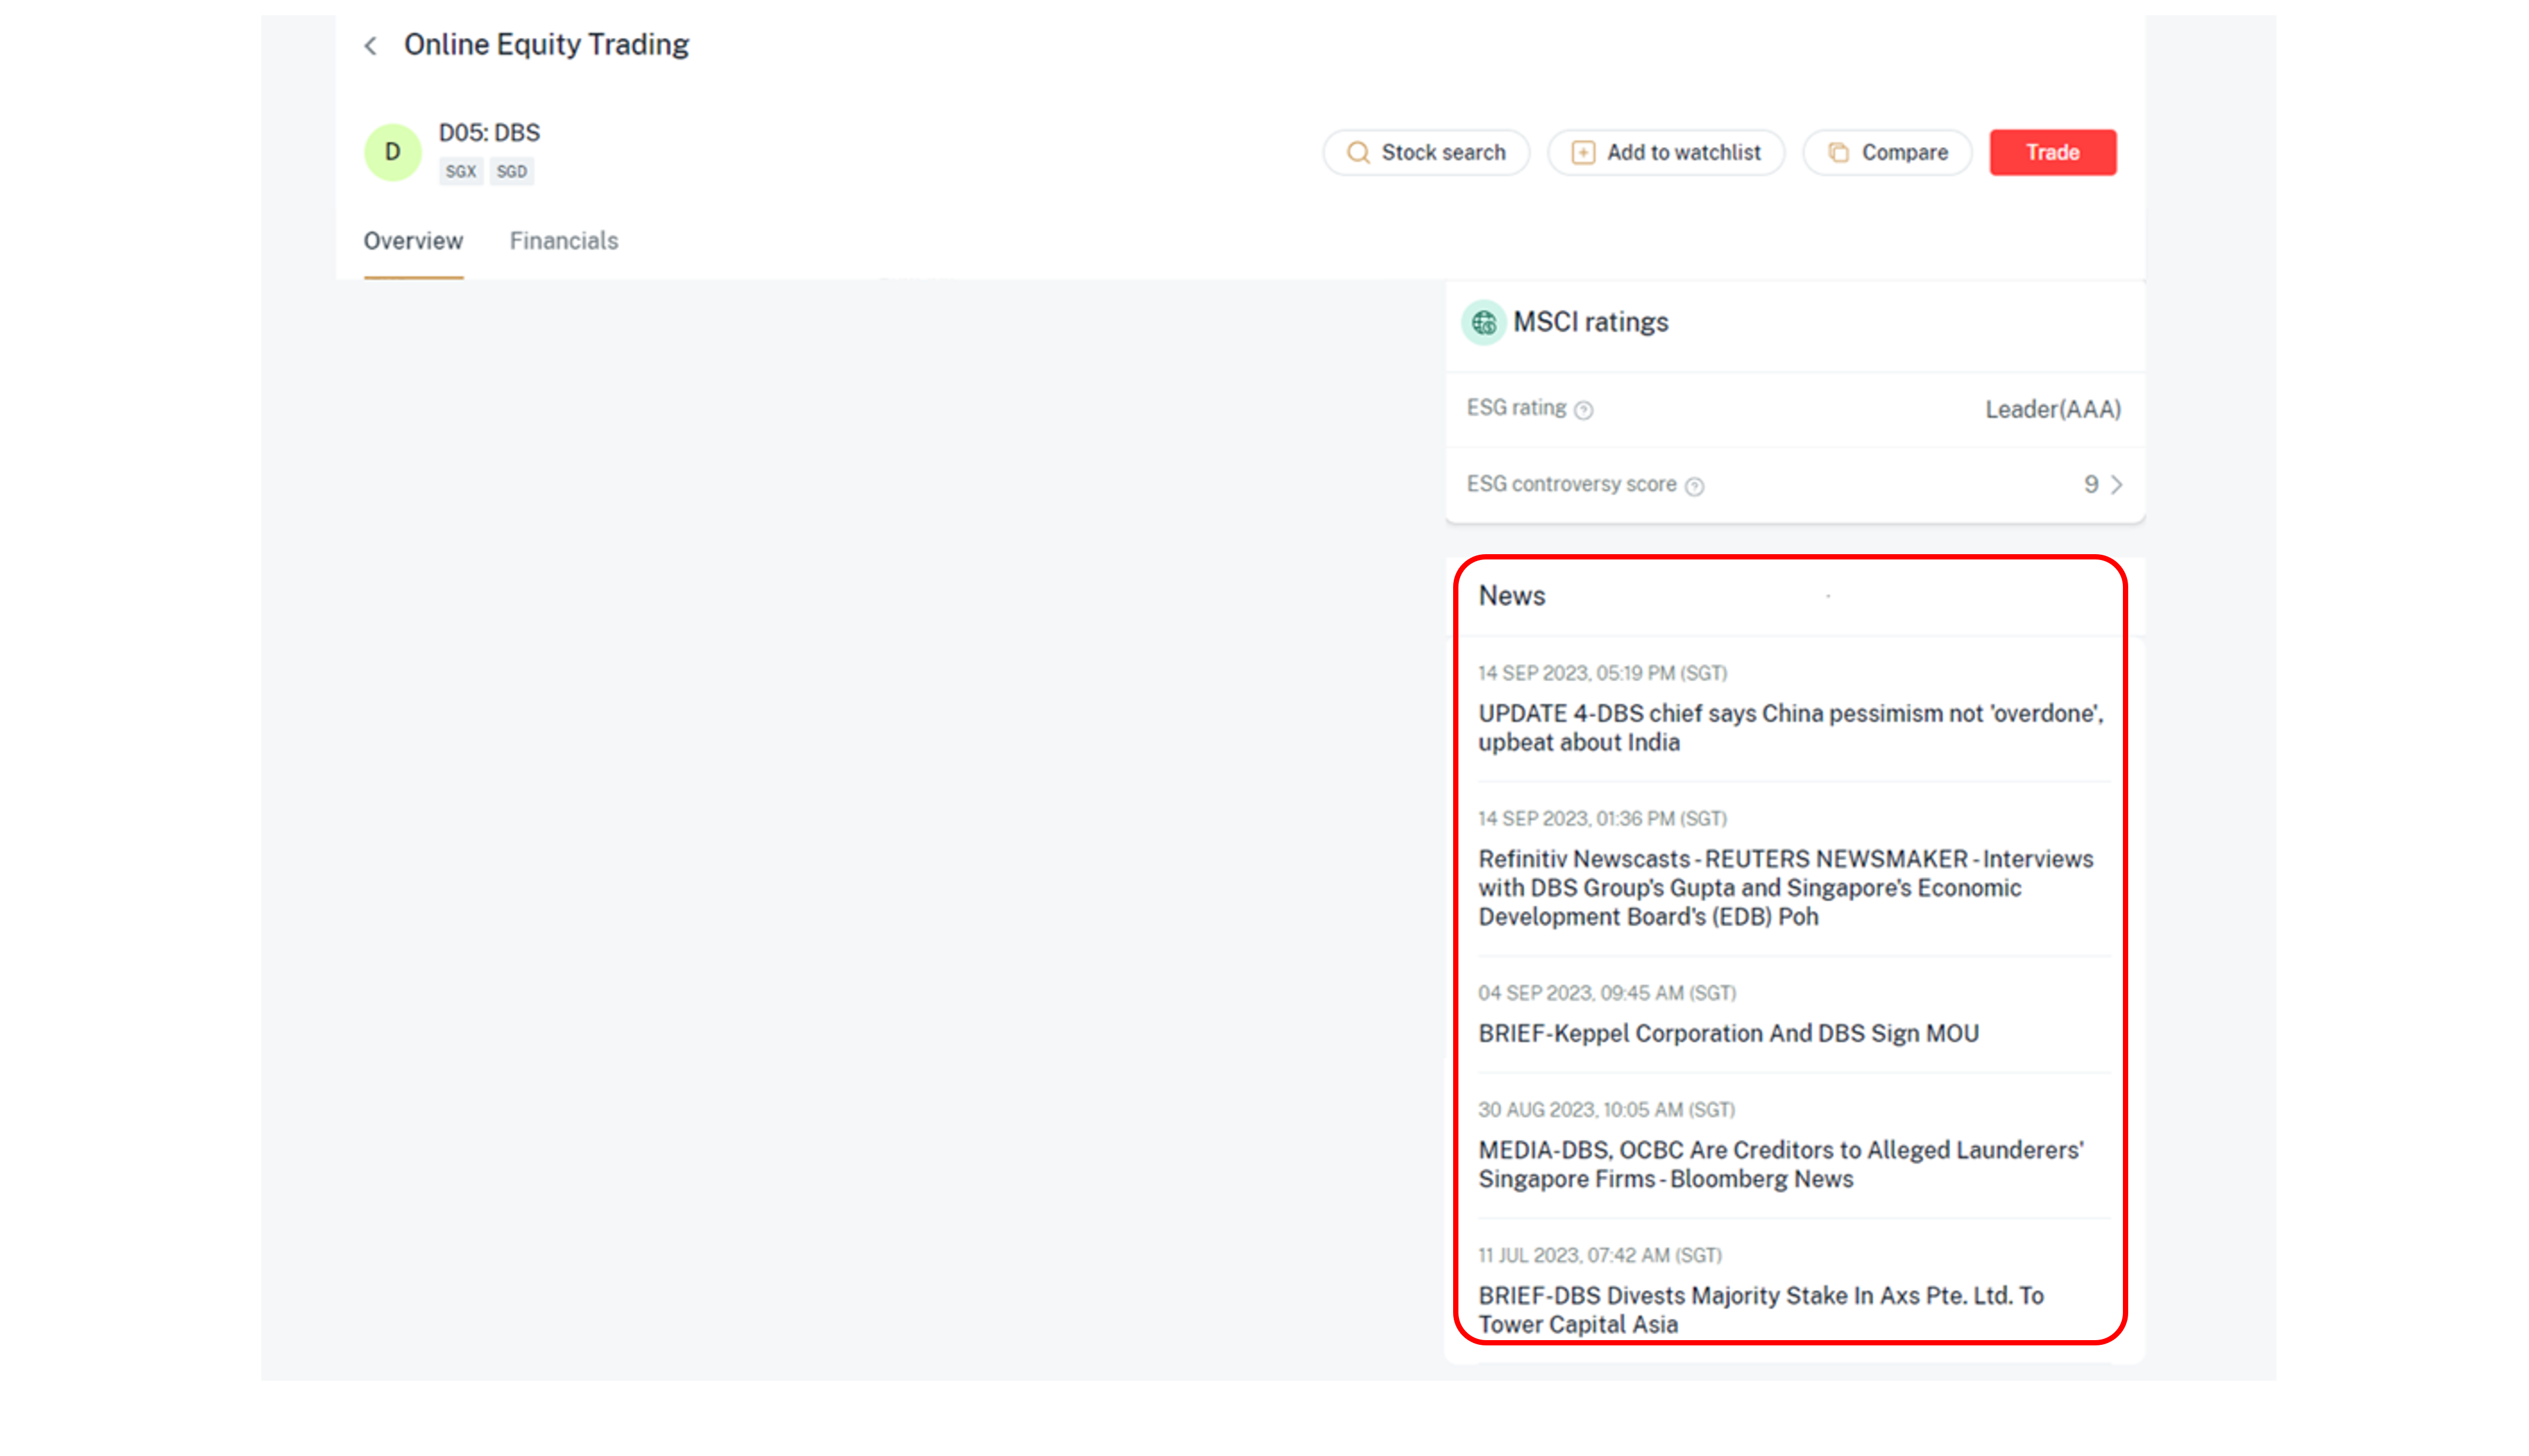2529x1456 pixels.
Task: Open the ESG rating info tooltip icon
Action: [x=1583, y=410]
